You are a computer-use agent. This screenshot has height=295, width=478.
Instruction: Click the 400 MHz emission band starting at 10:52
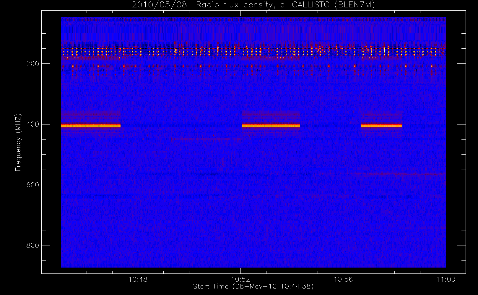tap(271, 126)
